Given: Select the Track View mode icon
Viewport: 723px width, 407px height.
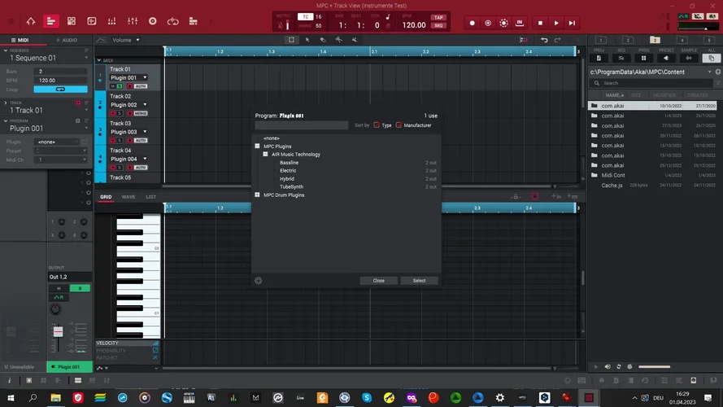Looking at the screenshot, I should [50, 21].
